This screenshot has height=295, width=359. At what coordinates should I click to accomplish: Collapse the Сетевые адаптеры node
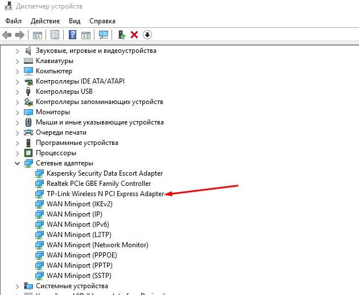pyautogui.click(x=18, y=163)
